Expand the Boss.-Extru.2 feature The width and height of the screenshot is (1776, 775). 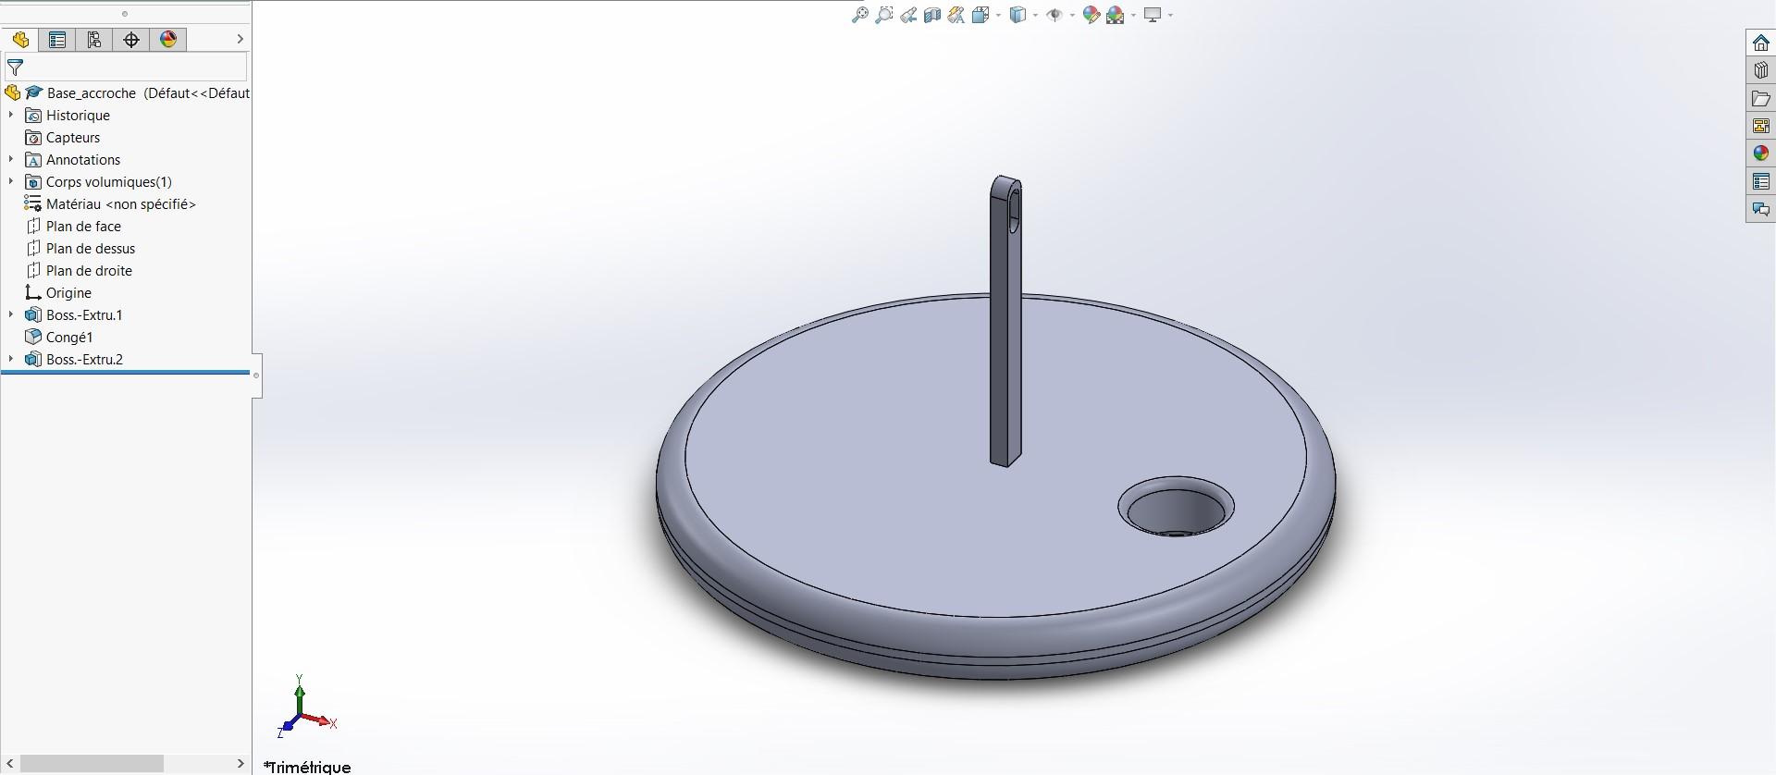(11, 359)
